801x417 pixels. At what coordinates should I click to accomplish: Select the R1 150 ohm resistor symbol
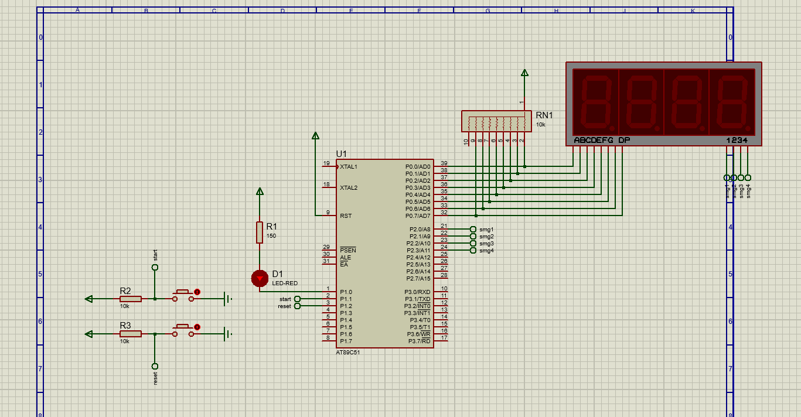coord(260,233)
